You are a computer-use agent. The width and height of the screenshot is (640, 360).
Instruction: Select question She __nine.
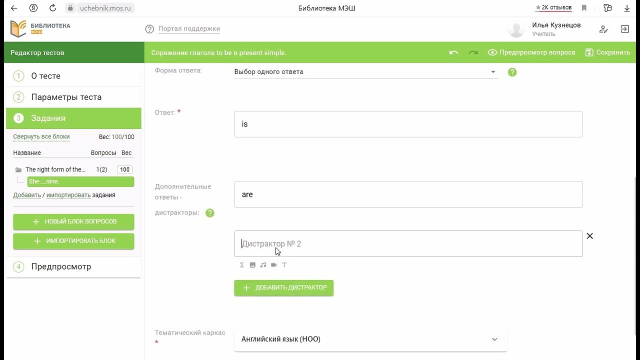click(x=80, y=181)
